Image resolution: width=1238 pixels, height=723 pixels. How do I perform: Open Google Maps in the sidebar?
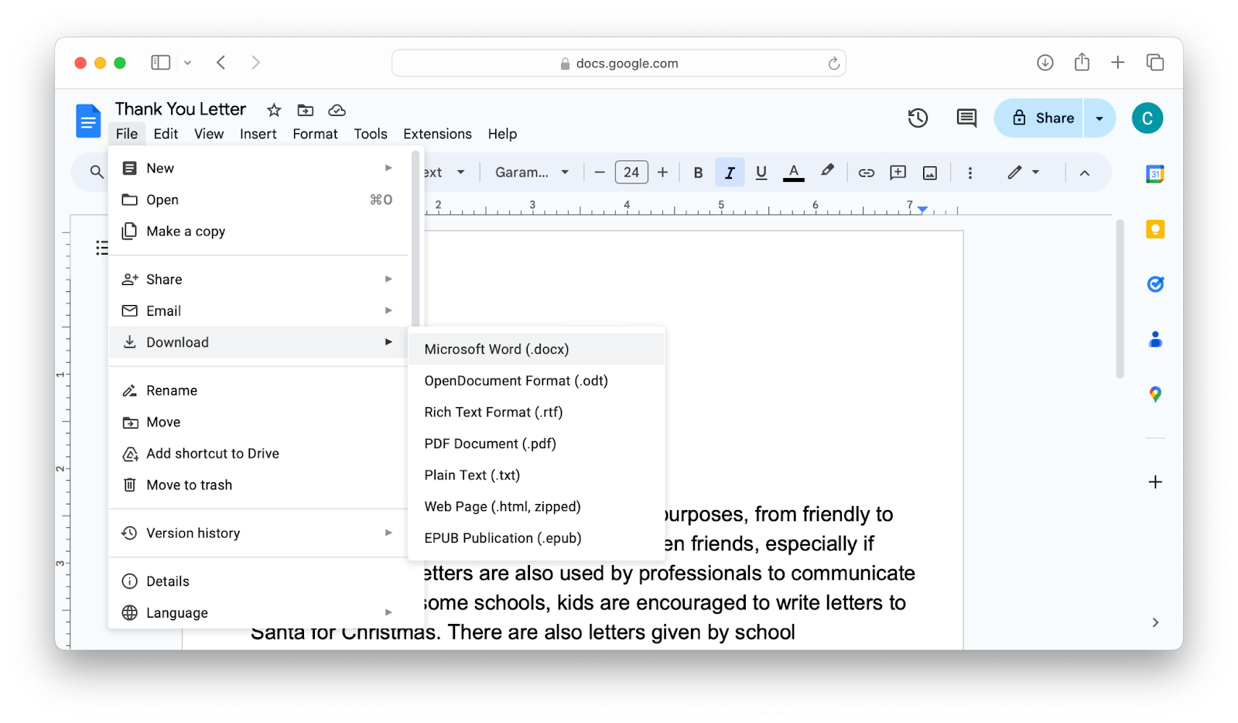coord(1154,394)
